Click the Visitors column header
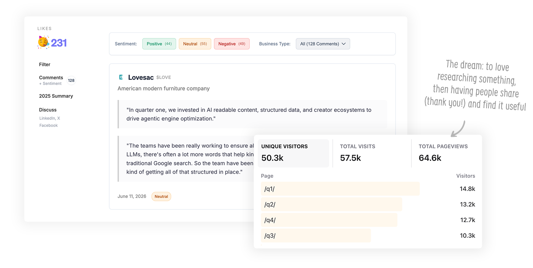 [466, 176]
